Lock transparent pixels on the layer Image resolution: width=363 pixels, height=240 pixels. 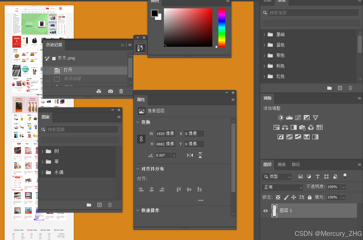[x=278, y=197]
